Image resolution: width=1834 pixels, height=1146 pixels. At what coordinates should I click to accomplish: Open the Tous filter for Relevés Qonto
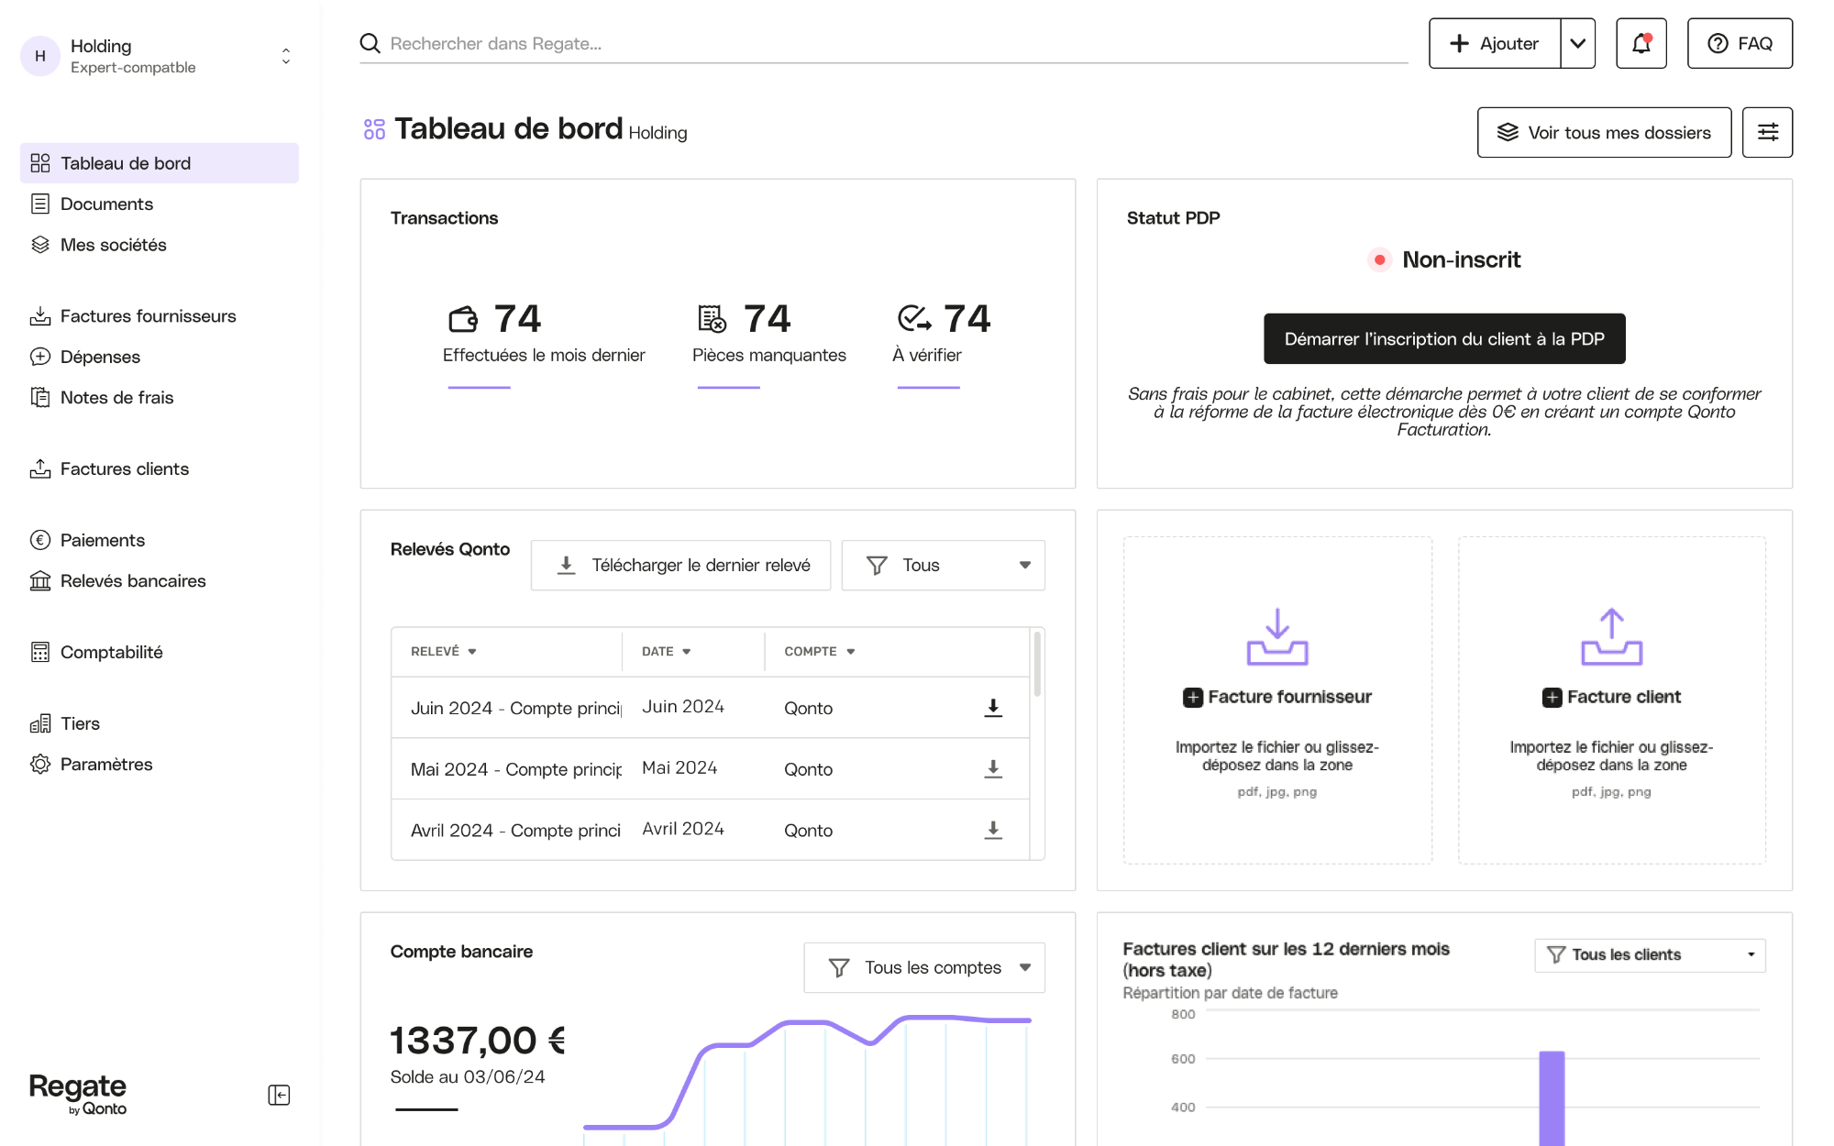(944, 565)
